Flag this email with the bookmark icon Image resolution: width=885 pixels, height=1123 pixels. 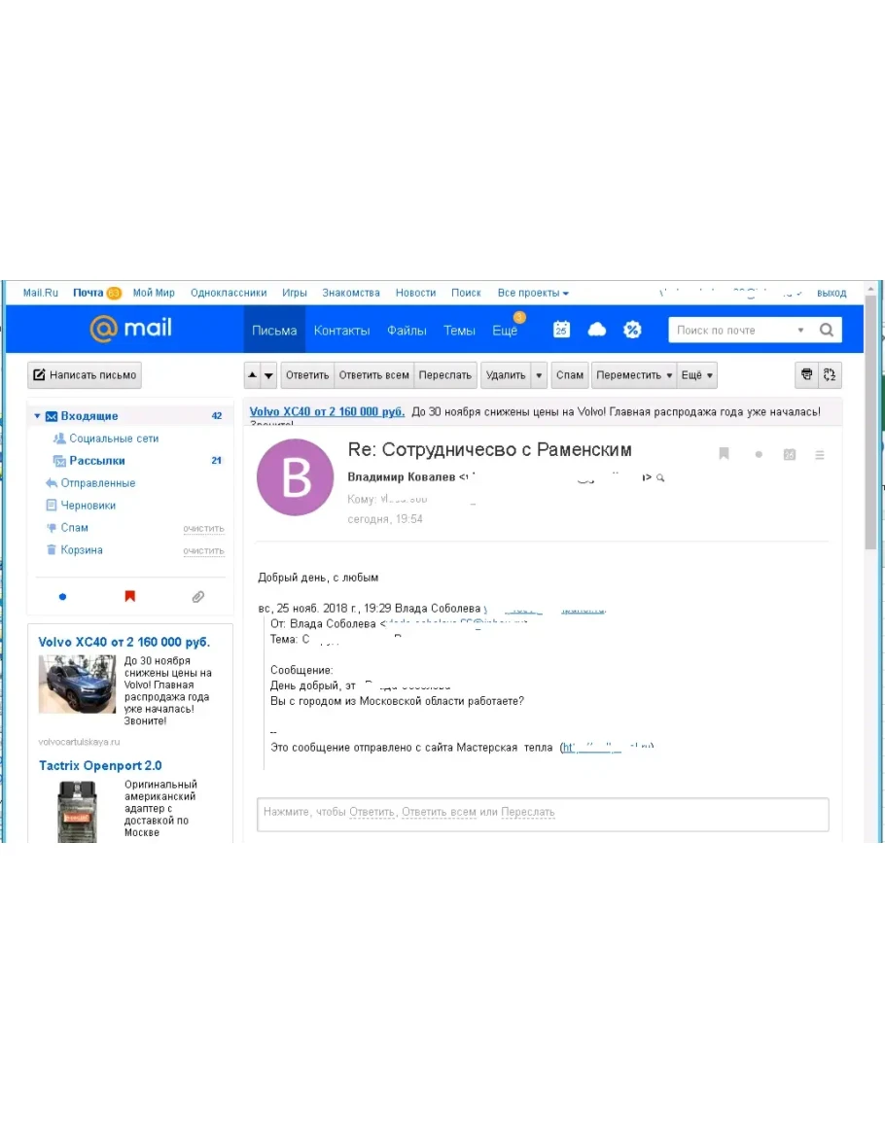pos(724,454)
